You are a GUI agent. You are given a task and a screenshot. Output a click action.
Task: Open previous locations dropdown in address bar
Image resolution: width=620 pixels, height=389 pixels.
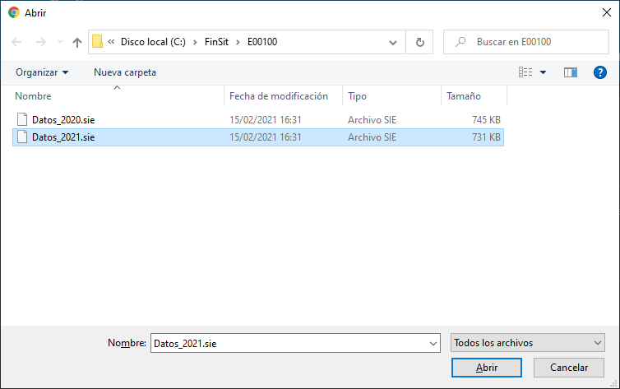tap(393, 42)
